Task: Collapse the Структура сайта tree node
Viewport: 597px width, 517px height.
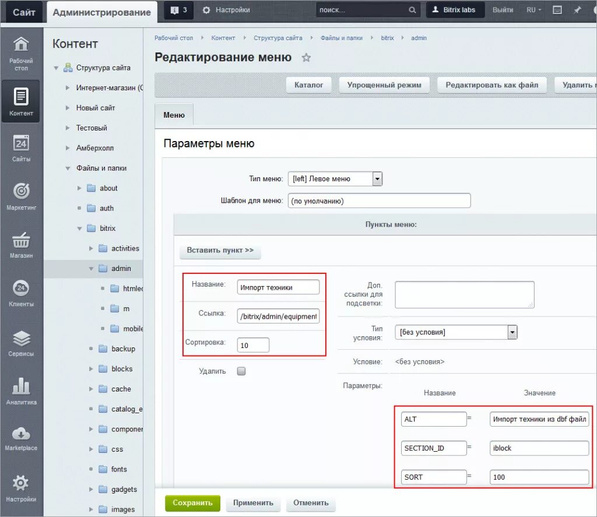Action: click(56, 68)
